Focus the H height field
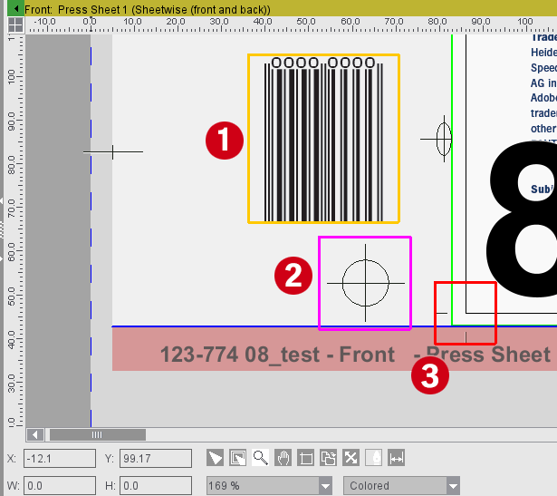 157,486
